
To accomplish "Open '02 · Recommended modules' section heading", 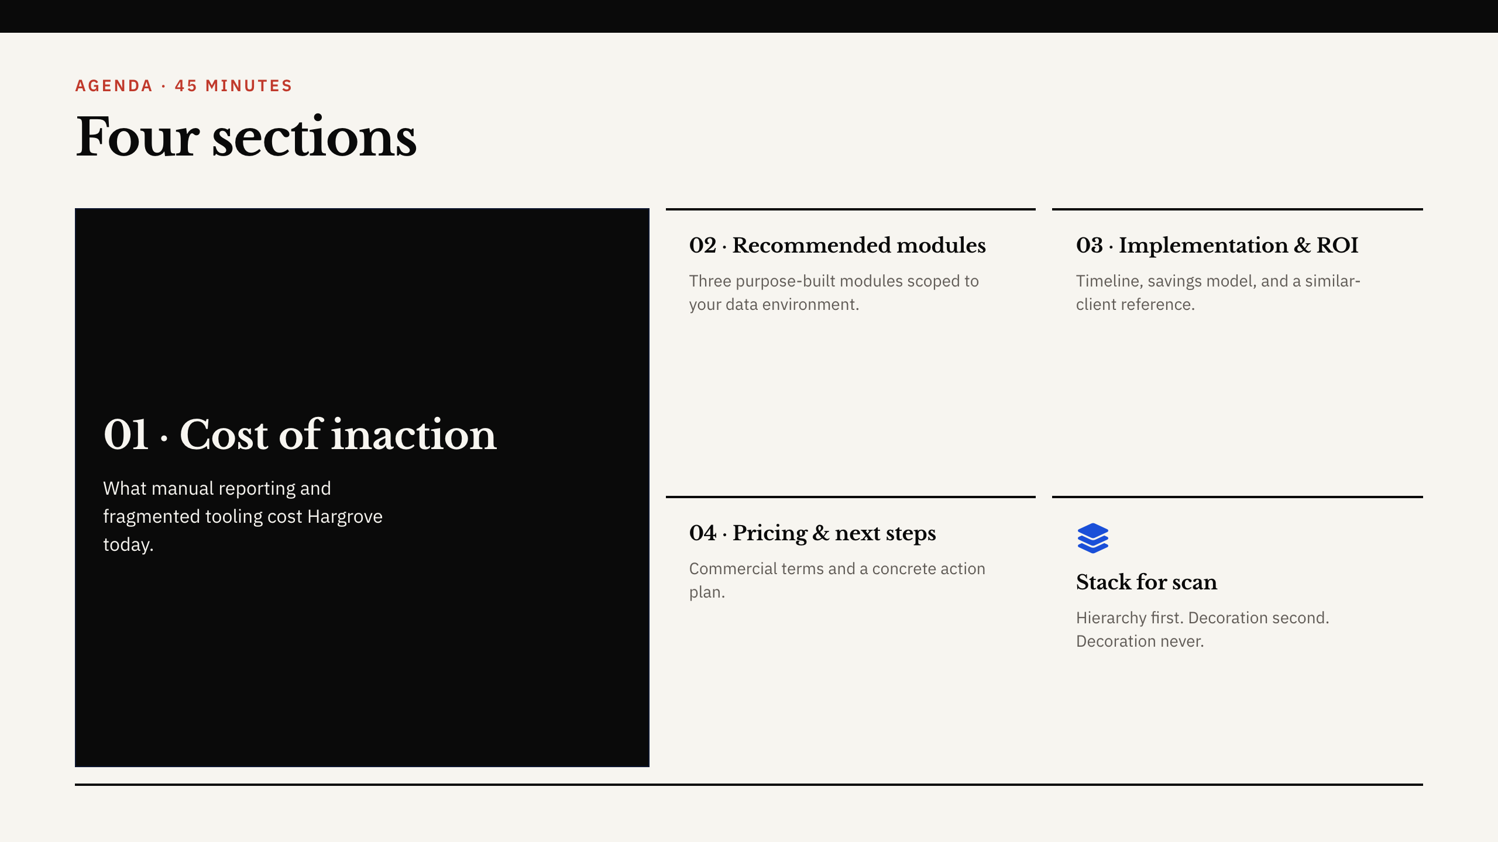I will [837, 245].
